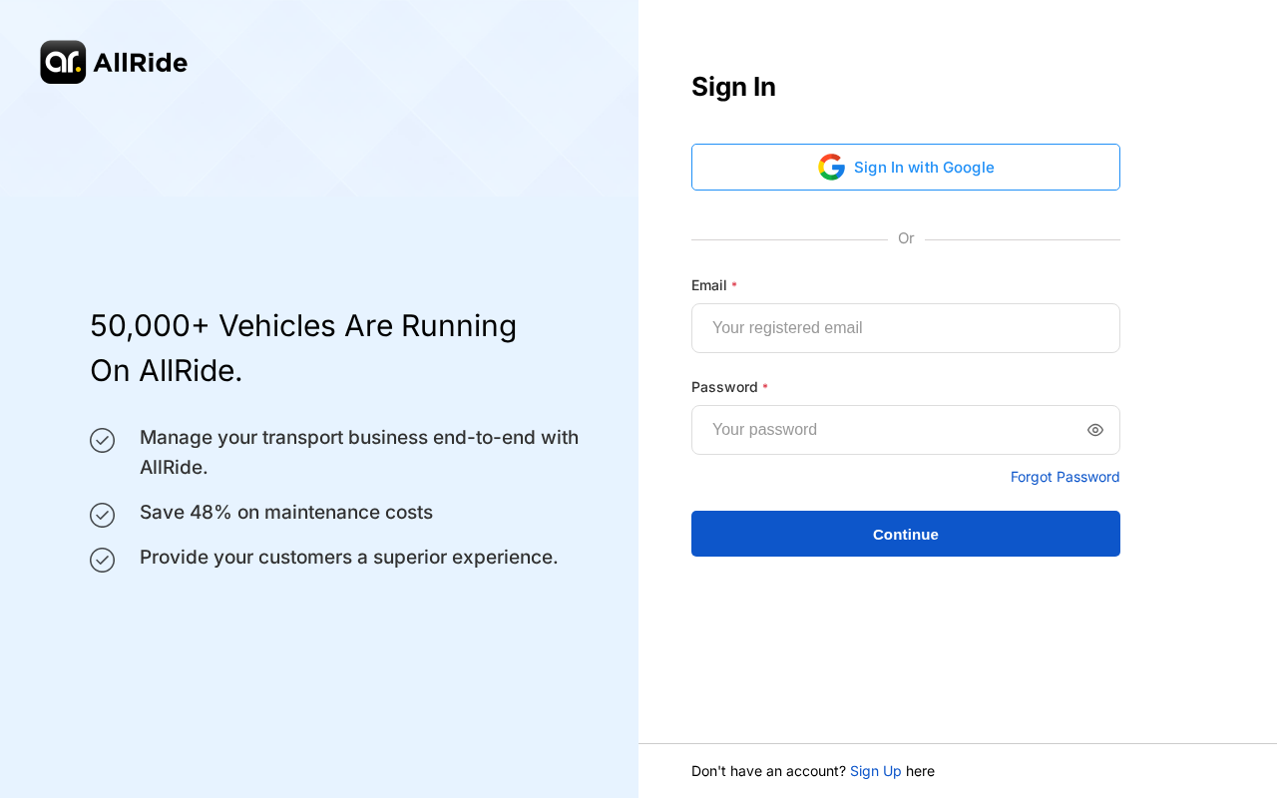The image size is (1277, 798).
Task: Click the Email field label
Action: 709,285
